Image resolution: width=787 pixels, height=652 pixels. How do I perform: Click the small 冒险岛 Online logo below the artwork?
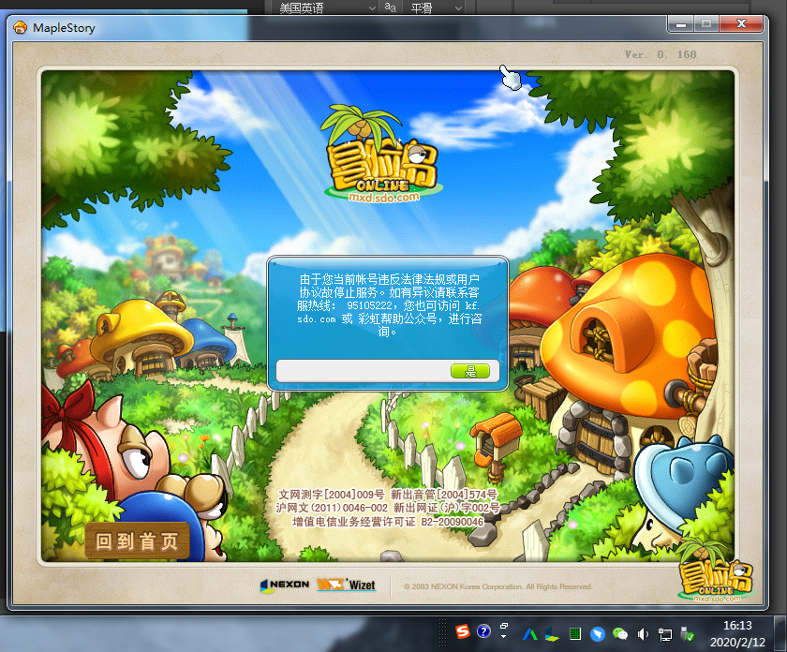tap(715, 571)
